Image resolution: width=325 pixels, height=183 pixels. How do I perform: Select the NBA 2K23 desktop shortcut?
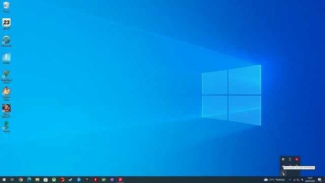(x=7, y=23)
